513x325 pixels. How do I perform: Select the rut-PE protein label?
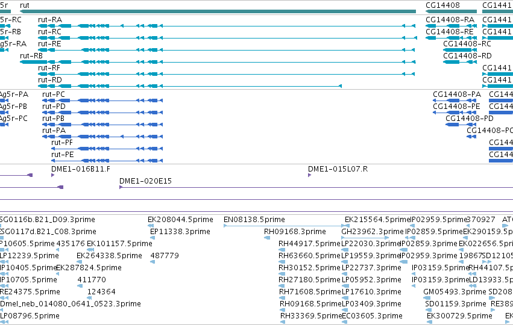63,155
